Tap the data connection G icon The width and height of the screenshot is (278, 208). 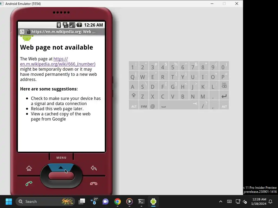[x=65, y=25]
